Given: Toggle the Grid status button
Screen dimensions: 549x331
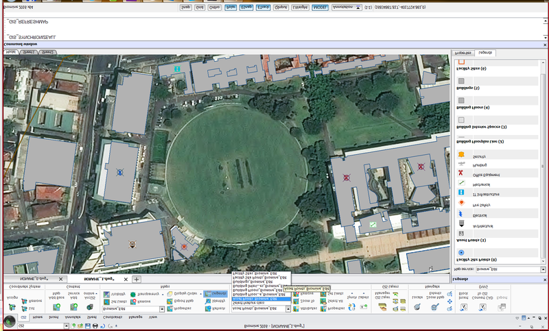Looking at the screenshot, I should coord(199,7).
